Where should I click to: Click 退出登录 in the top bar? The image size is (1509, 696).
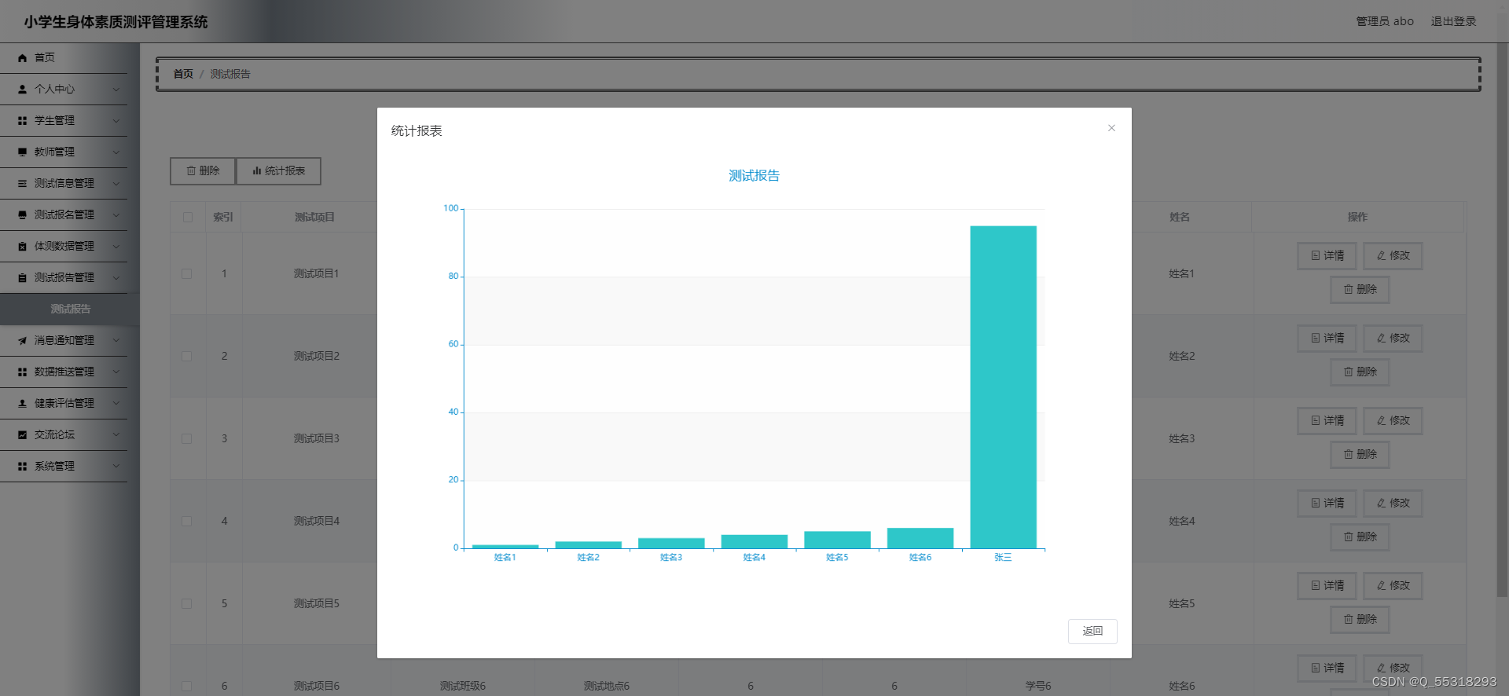point(1453,22)
